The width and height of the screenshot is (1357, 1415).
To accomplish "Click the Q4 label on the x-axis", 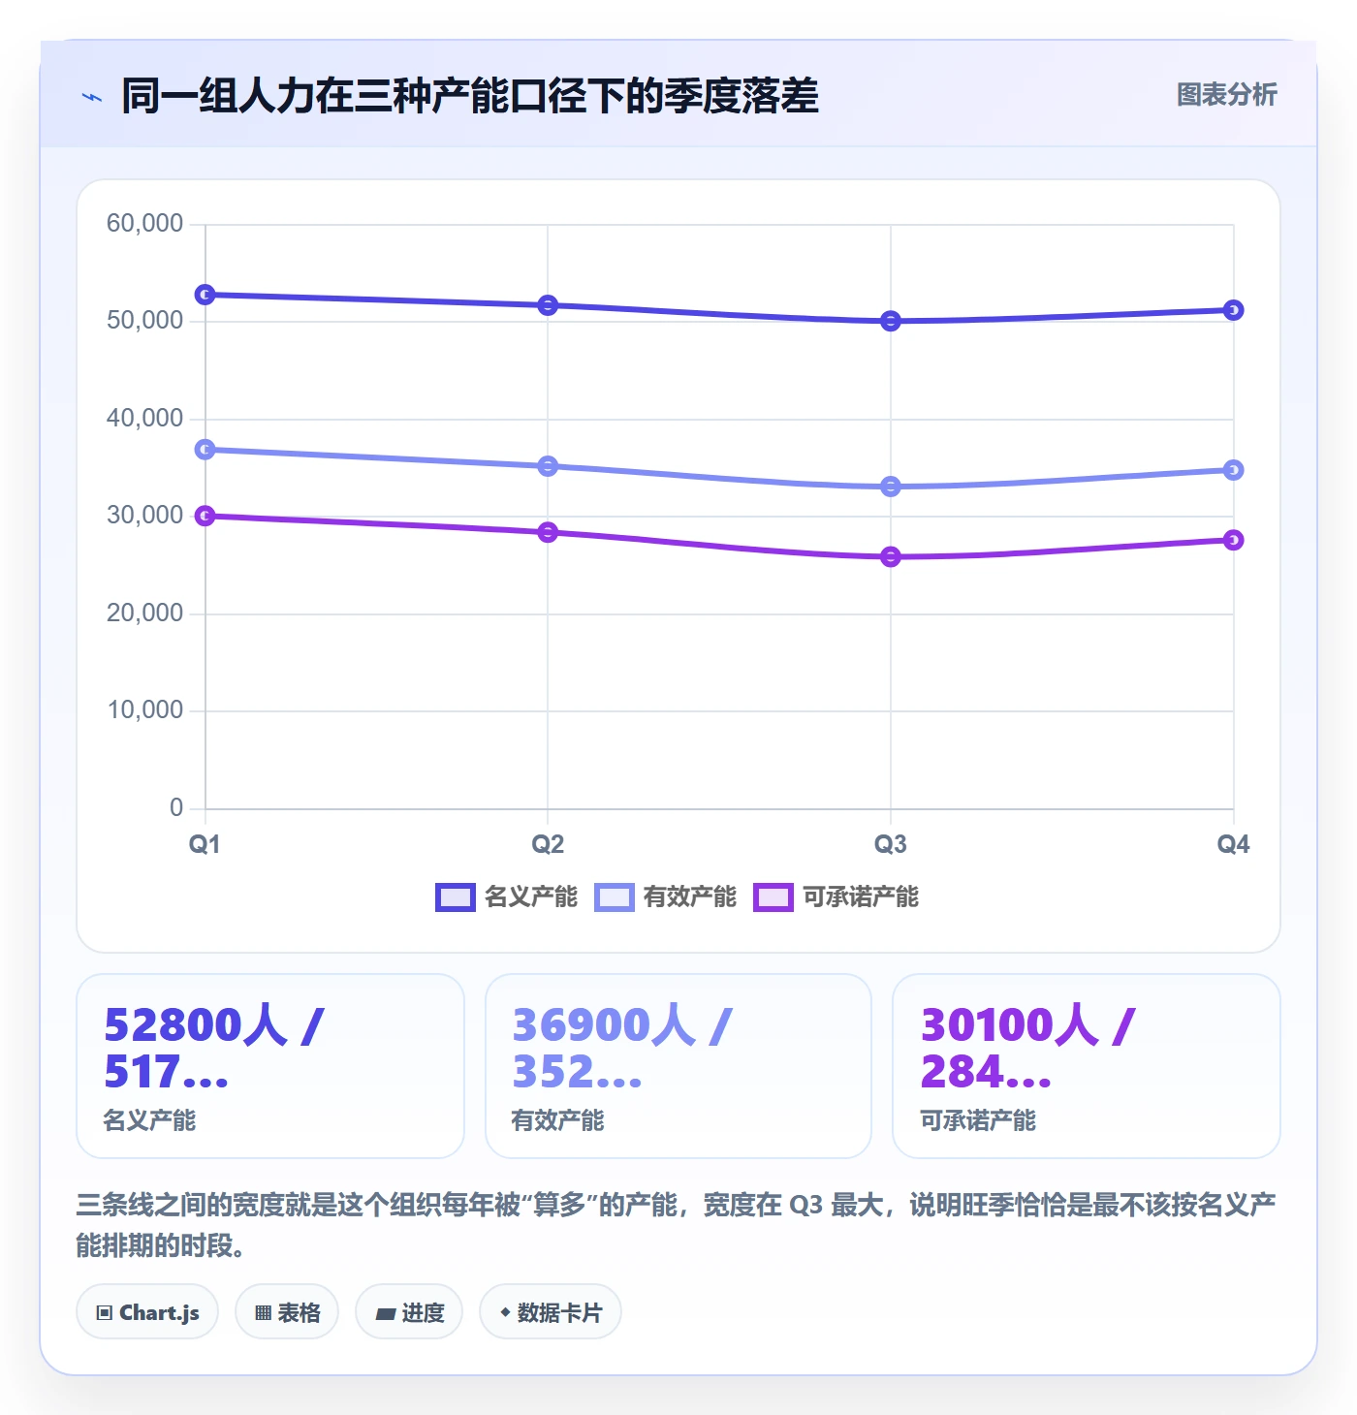I will coord(1233,844).
